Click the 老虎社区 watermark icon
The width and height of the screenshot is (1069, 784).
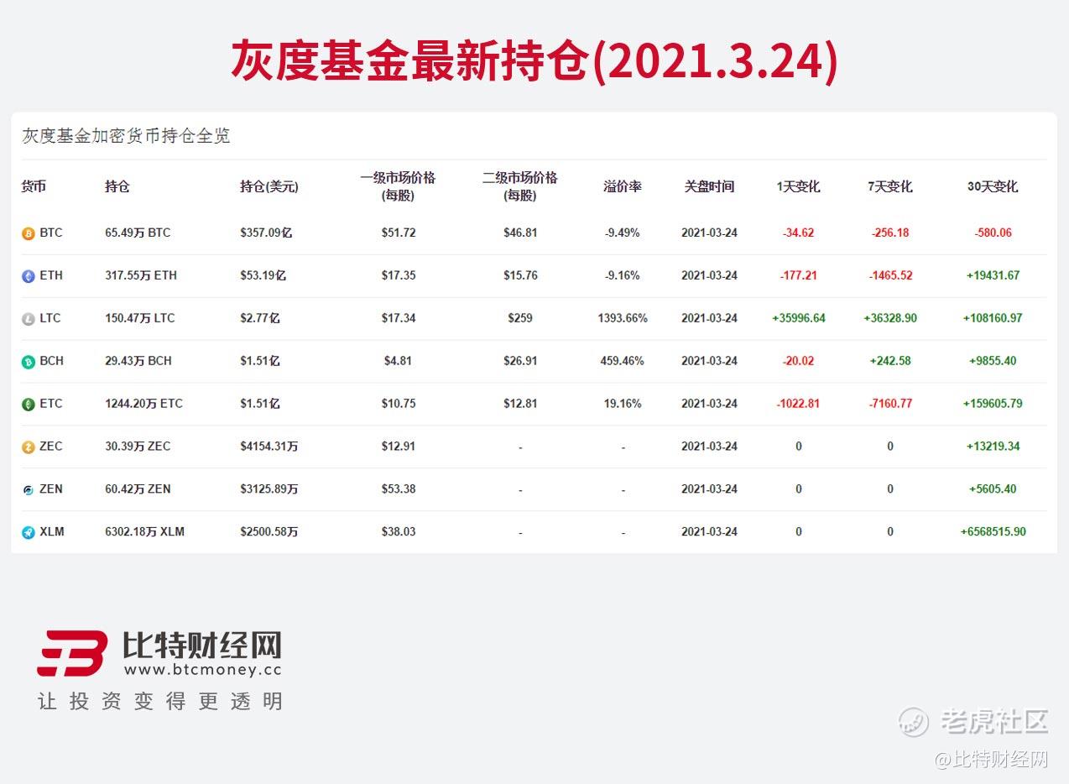[914, 721]
